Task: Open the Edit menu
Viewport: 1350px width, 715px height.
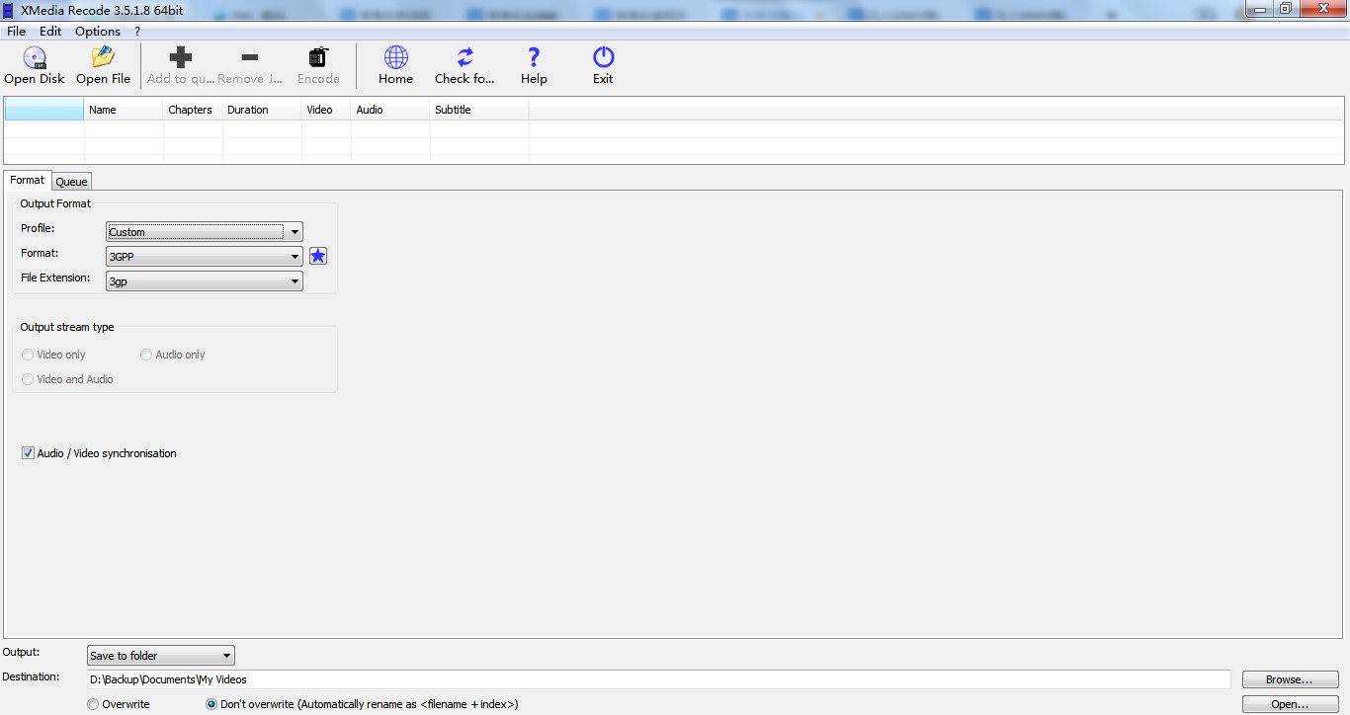Action: (50, 31)
